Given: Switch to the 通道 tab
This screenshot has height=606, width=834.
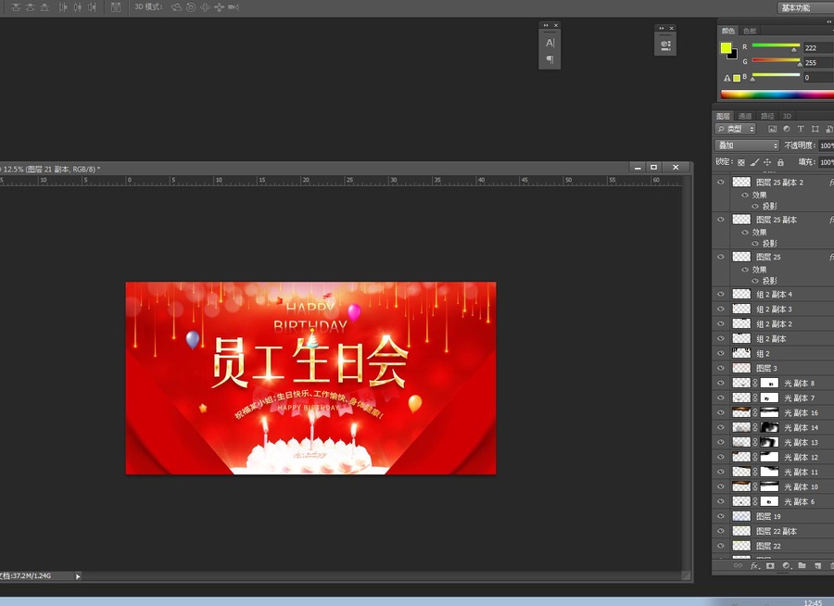Looking at the screenshot, I should tap(745, 116).
